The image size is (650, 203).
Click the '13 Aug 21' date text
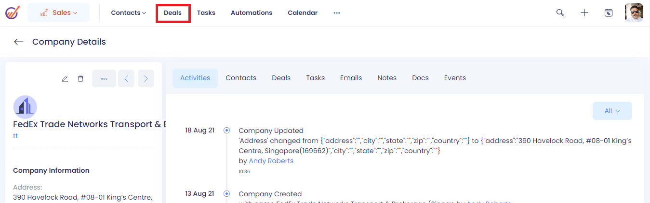coord(200,193)
